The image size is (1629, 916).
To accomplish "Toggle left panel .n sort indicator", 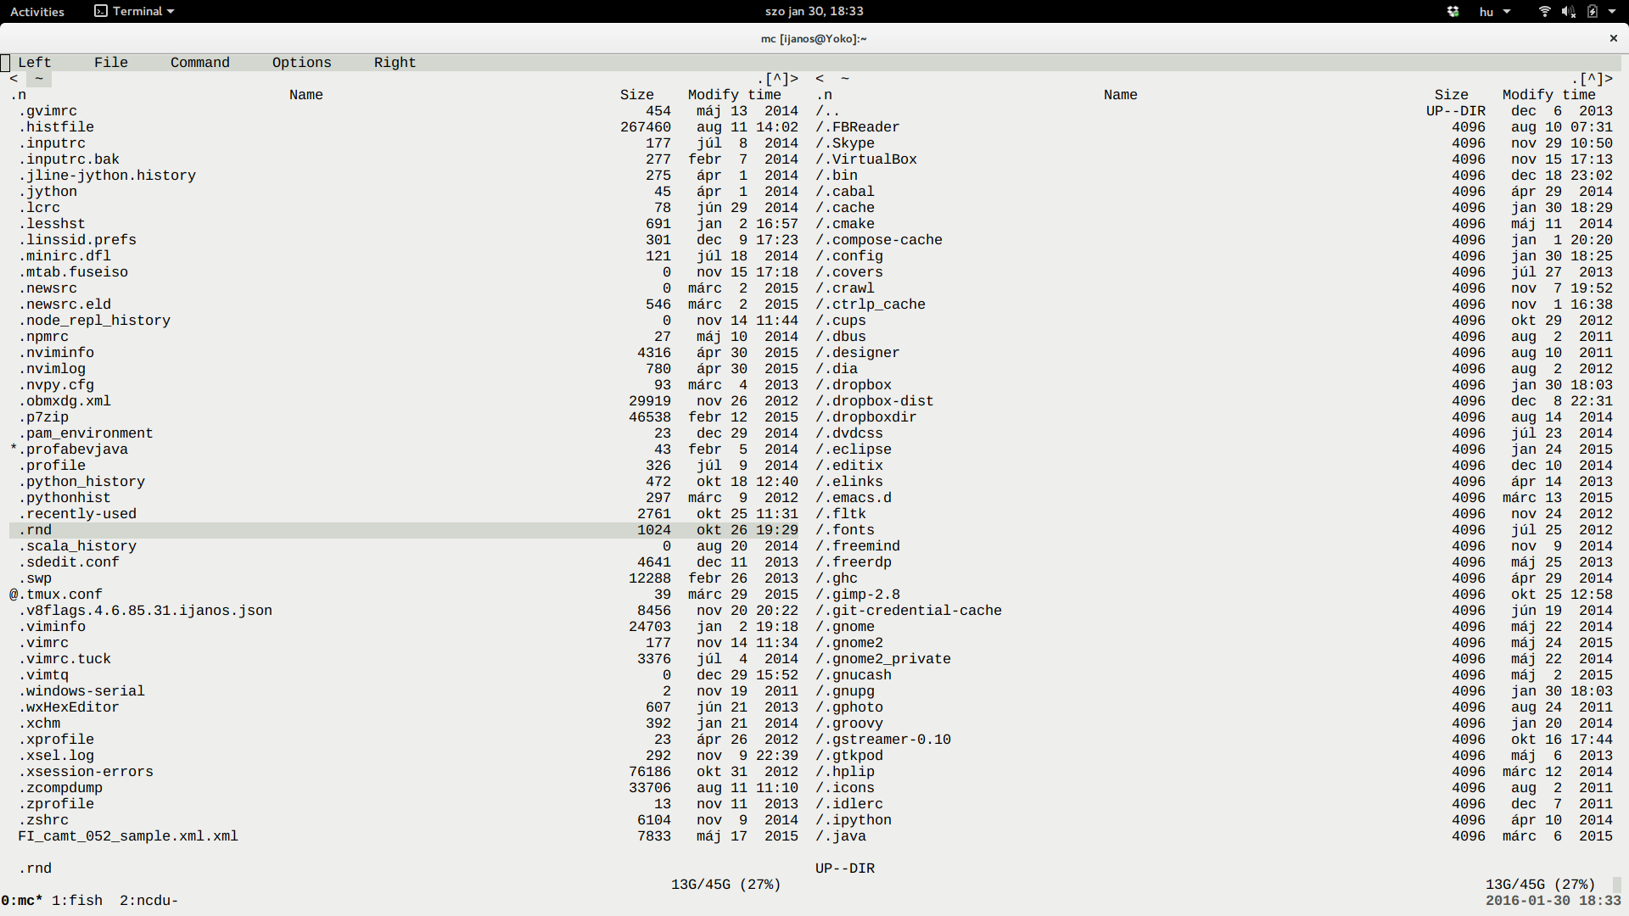I will [18, 95].
